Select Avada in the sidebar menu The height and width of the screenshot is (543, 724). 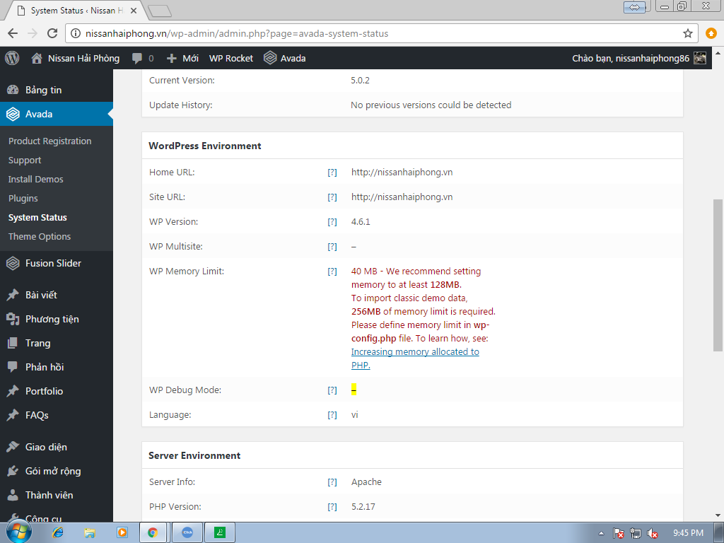click(57, 114)
